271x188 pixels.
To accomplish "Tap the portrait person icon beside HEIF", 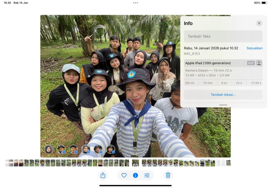I will (259, 63).
